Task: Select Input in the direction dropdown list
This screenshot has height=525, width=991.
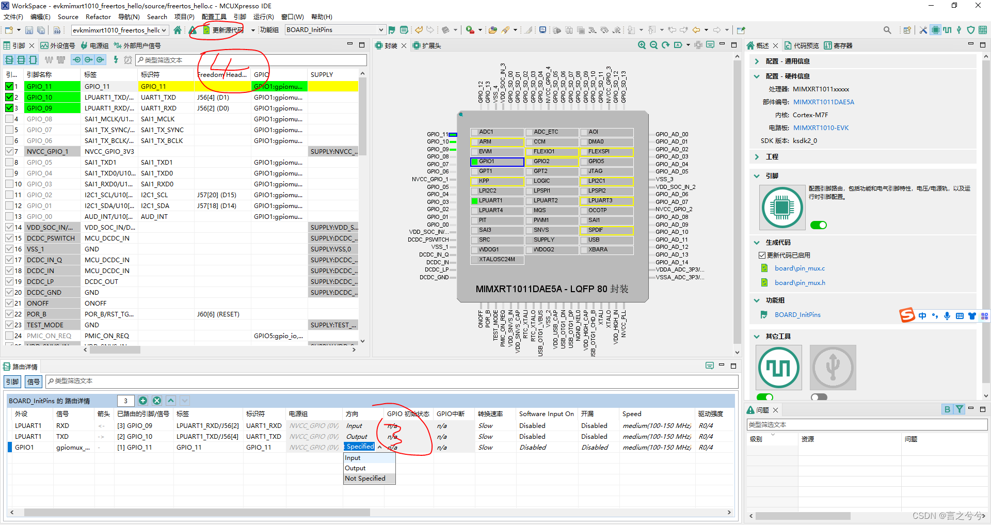Action: coord(369,458)
